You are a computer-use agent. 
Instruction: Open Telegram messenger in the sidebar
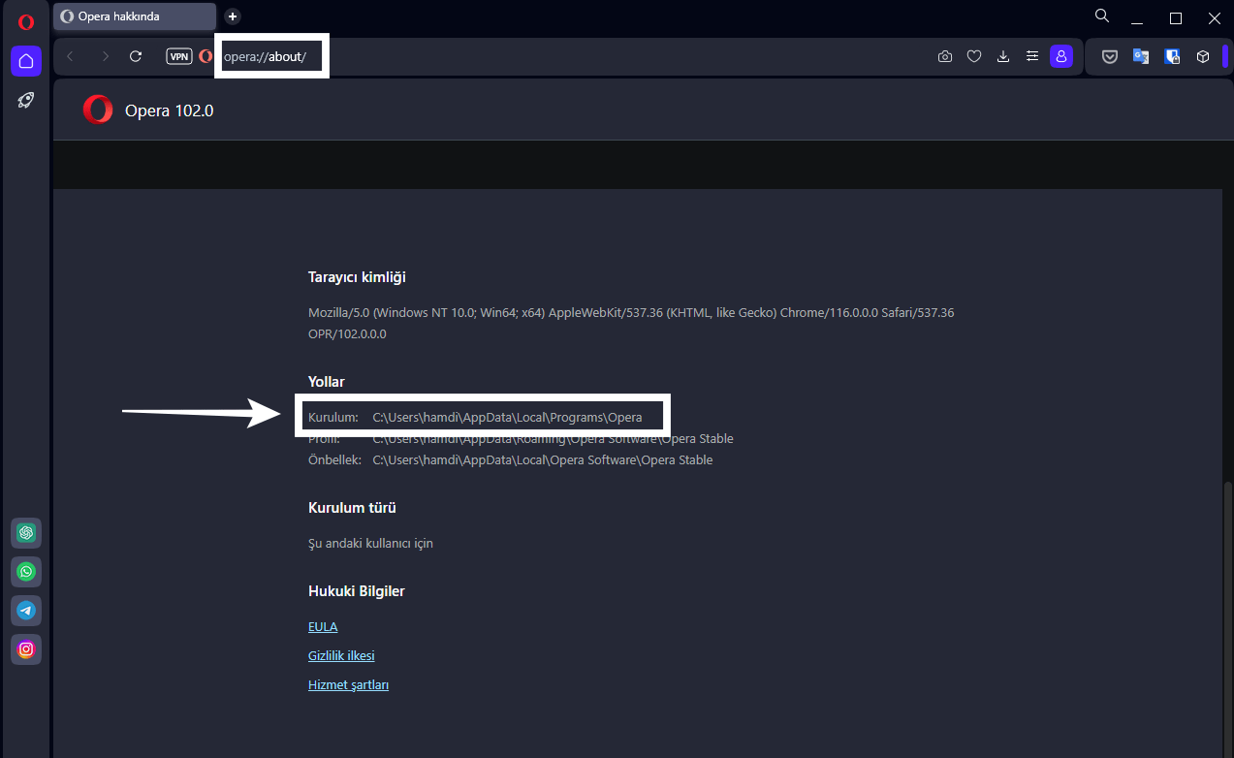(x=26, y=611)
